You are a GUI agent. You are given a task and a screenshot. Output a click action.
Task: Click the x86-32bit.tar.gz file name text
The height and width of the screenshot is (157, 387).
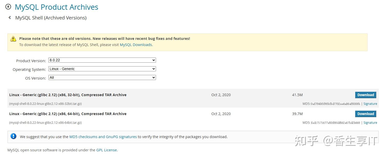(x=46, y=104)
